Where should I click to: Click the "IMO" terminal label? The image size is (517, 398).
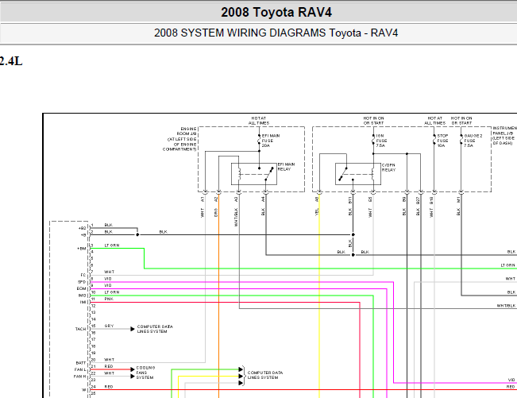tap(82, 296)
